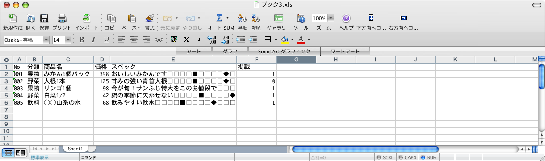Screen dimensions: 545x161
Task: Toggle bold formatting
Action: click(x=81, y=40)
